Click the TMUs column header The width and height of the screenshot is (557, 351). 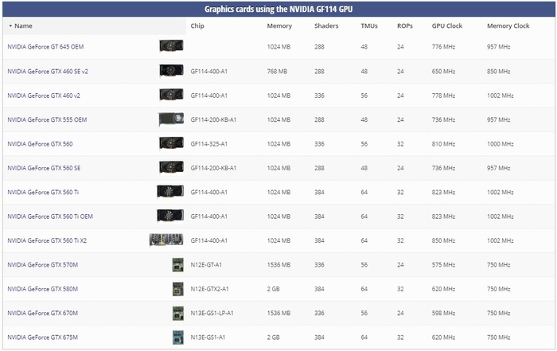pyautogui.click(x=369, y=26)
